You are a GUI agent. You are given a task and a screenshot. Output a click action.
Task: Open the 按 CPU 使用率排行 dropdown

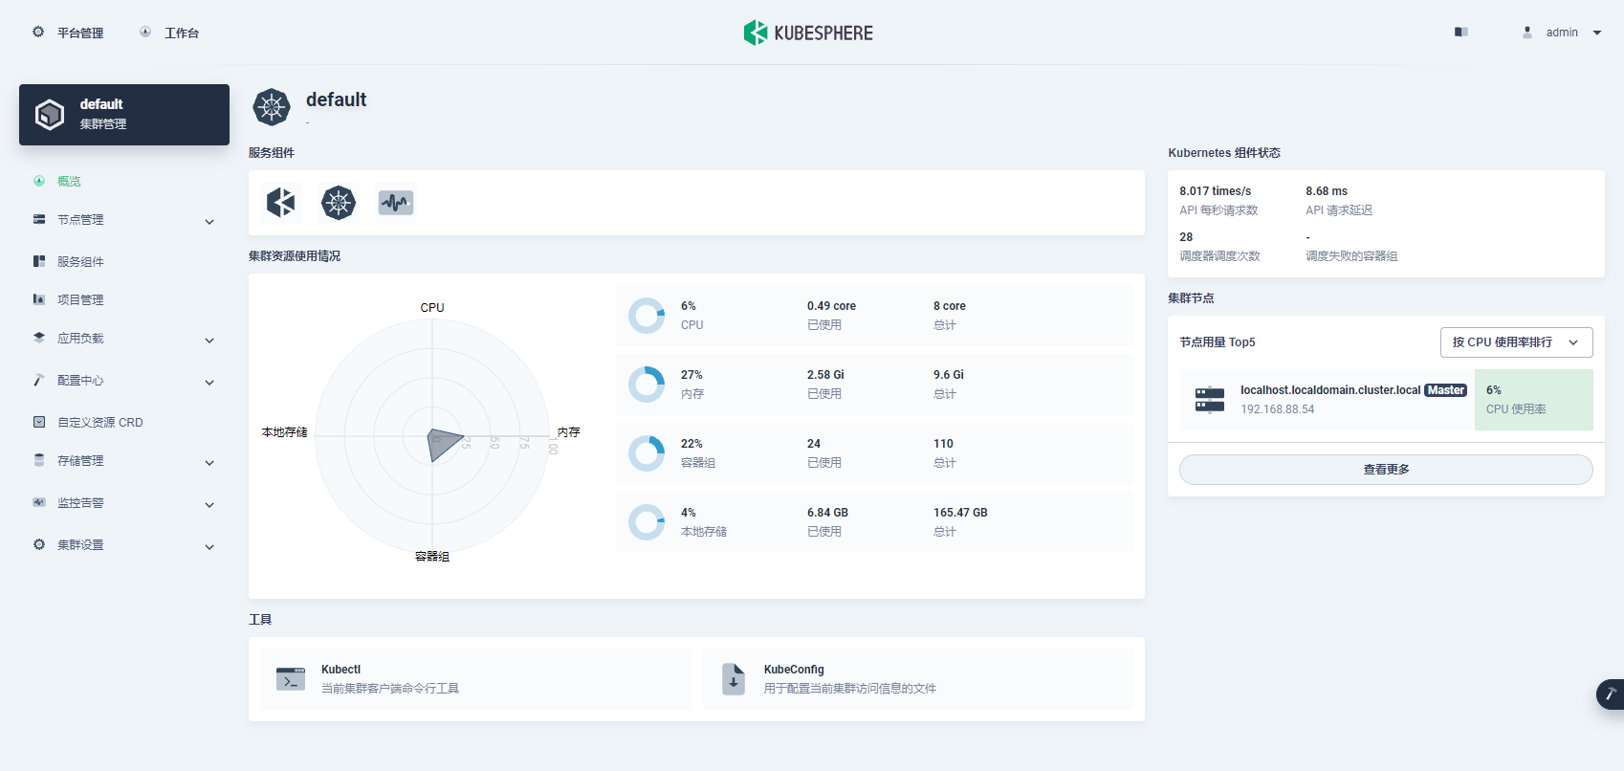(x=1516, y=342)
